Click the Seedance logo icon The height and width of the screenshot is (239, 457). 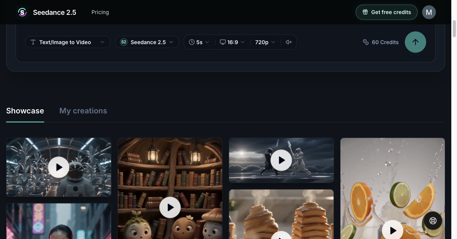(22, 12)
